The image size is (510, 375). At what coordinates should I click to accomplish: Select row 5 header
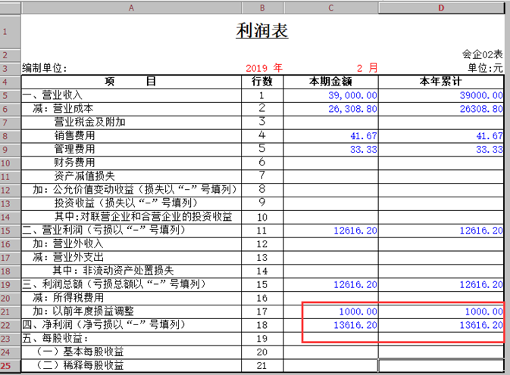click(x=11, y=96)
